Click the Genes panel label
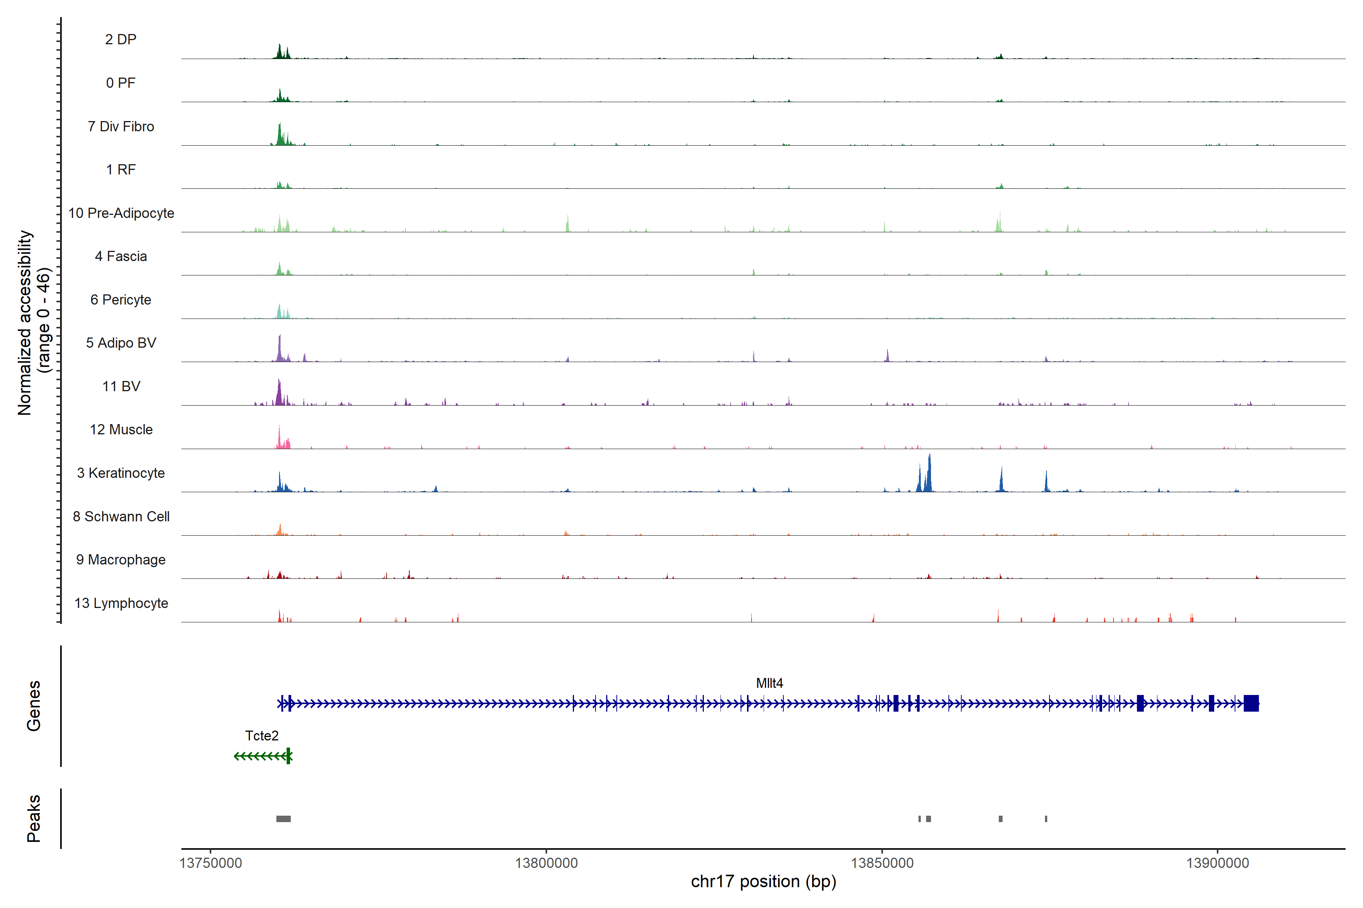Viewport: 1363px width, 908px height. click(x=34, y=705)
